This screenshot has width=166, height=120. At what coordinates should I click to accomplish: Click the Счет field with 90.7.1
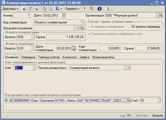click(x=23, y=68)
